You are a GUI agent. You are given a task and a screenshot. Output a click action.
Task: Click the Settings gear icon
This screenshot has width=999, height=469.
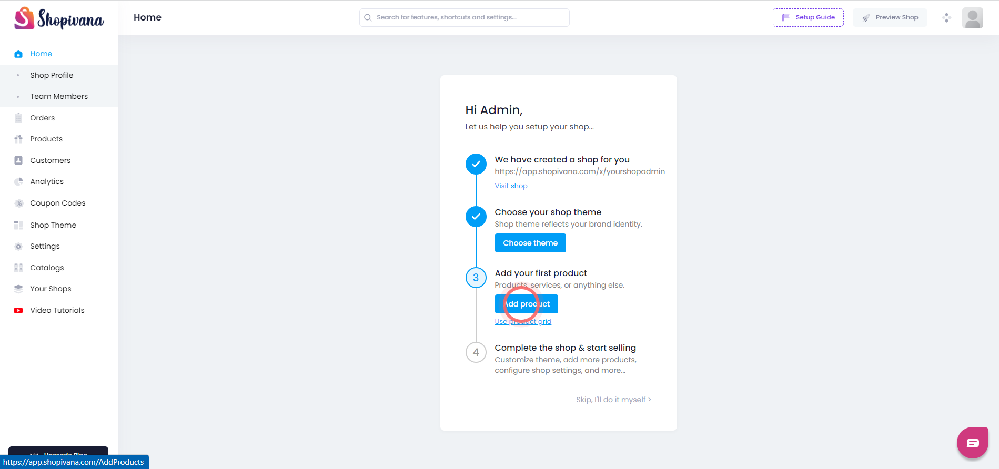pyautogui.click(x=18, y=246)
